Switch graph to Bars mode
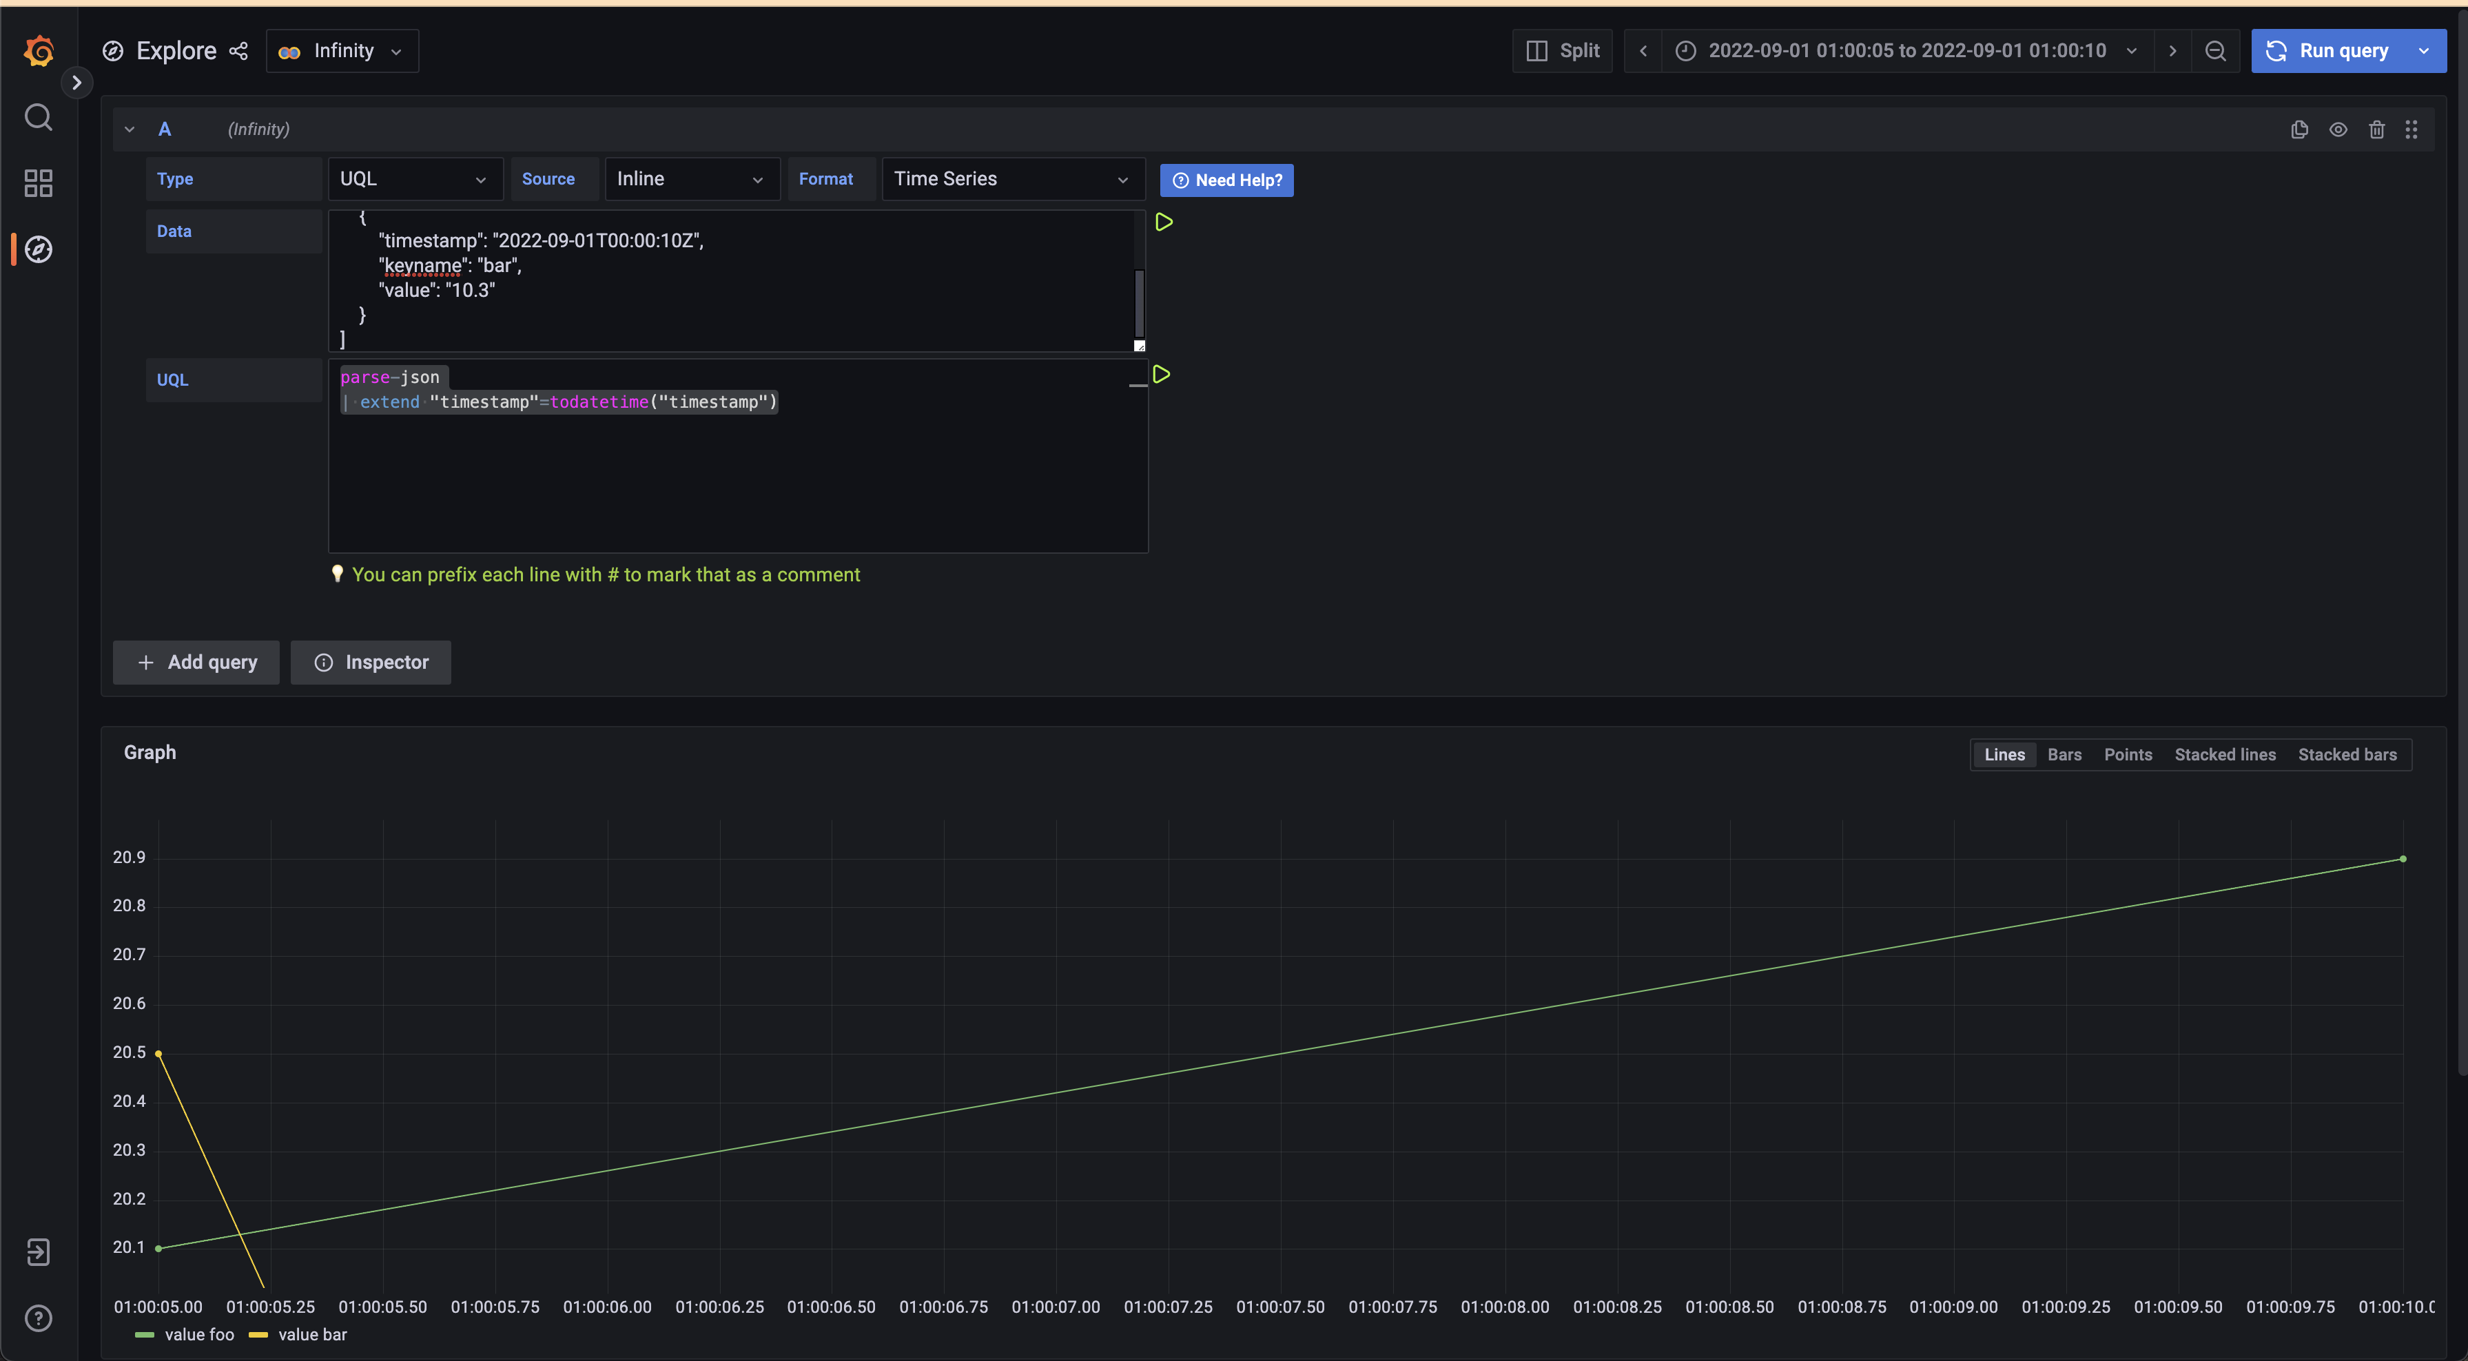The image size is (2468, 1361). pos(2065,754)
